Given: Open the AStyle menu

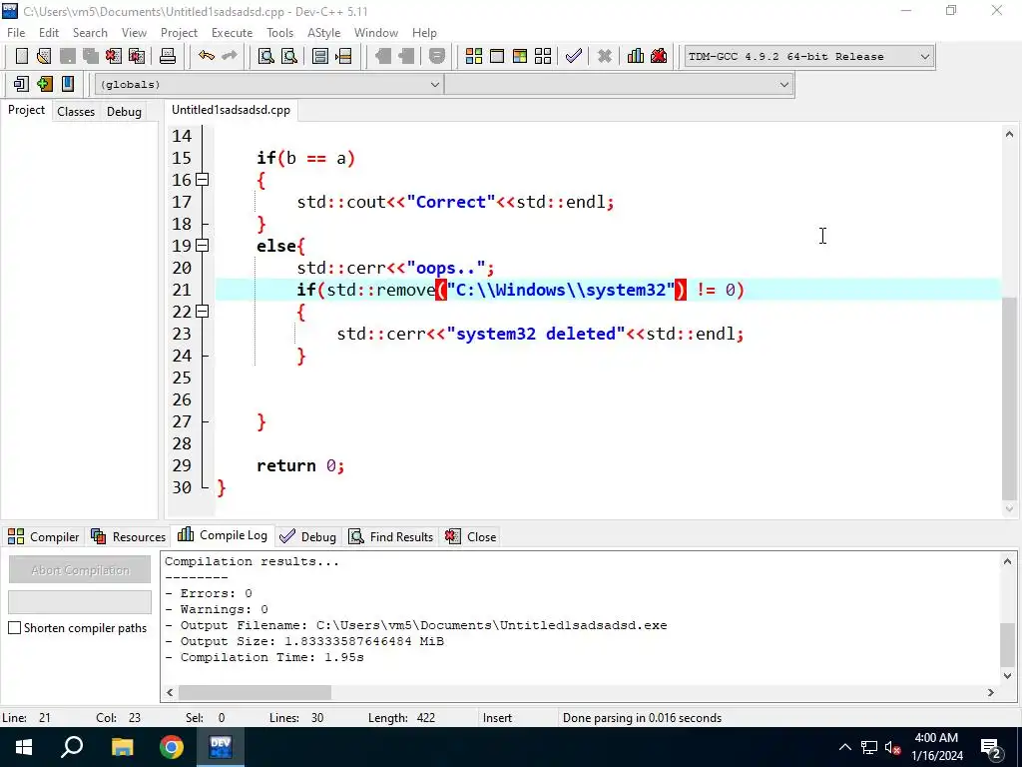Looking at the screenshot, I should click(324, 33).
